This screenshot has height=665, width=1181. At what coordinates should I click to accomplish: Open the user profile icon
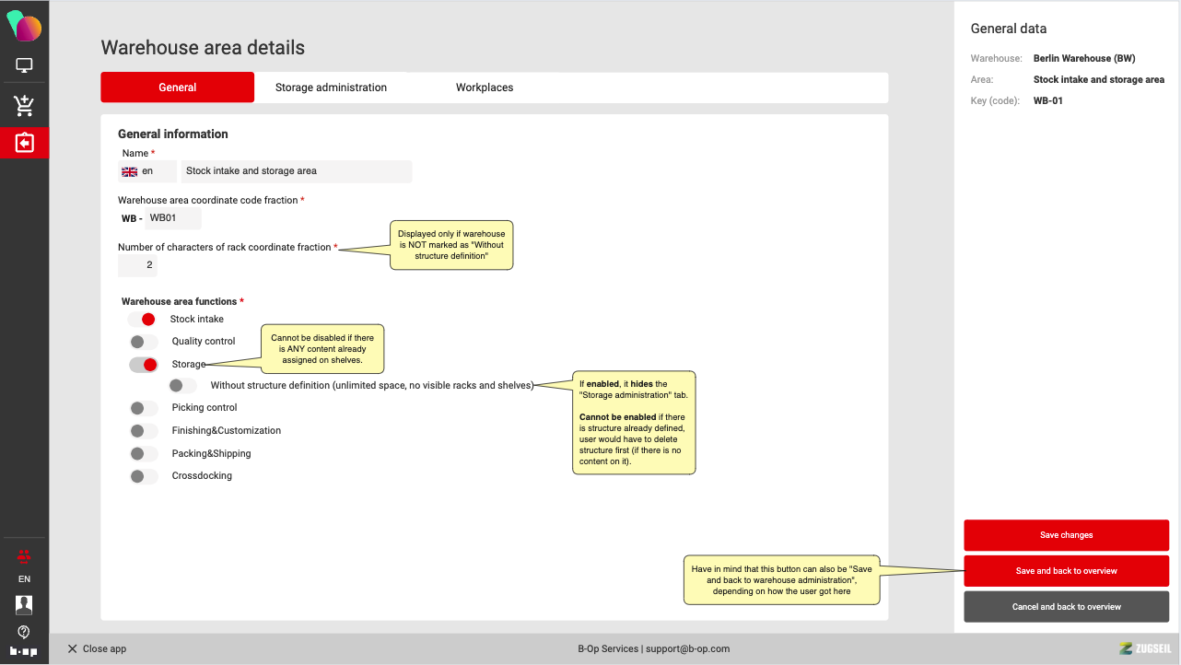point(24,604)
